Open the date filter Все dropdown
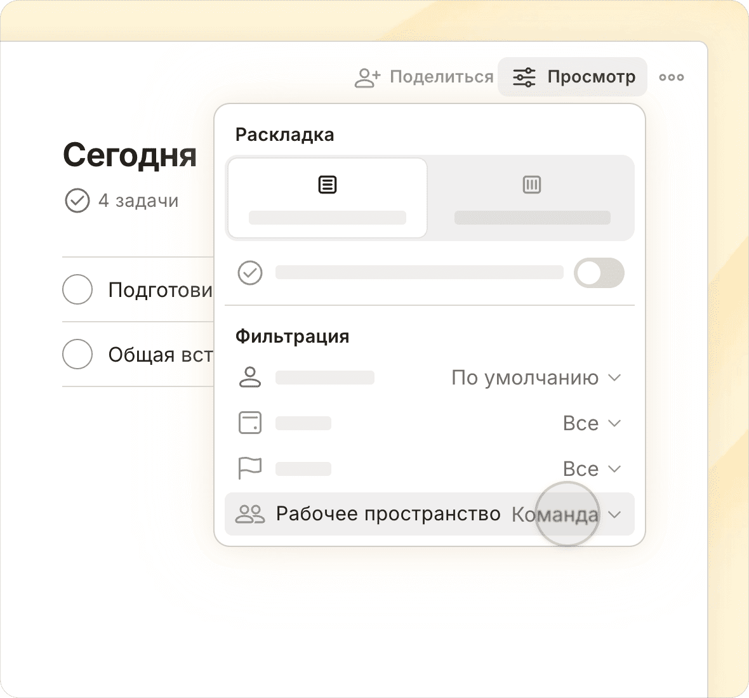The width and height of the screenshot is (749, 698). (591, 423)
